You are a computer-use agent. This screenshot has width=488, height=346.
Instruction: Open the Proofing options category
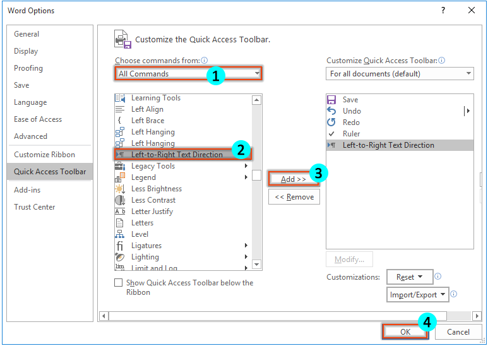(28, 68)
